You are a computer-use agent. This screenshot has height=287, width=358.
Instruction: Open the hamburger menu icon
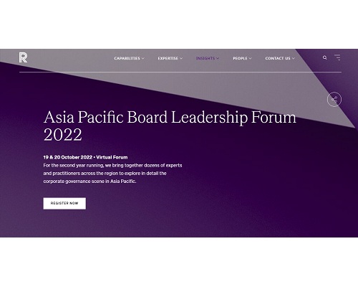(337, 57)
